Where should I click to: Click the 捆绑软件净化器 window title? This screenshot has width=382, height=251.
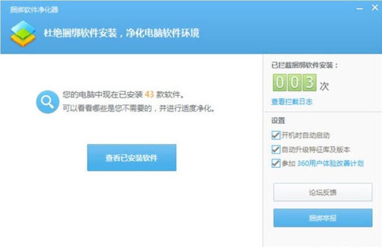pyautogui.click(x=34, y=10)
